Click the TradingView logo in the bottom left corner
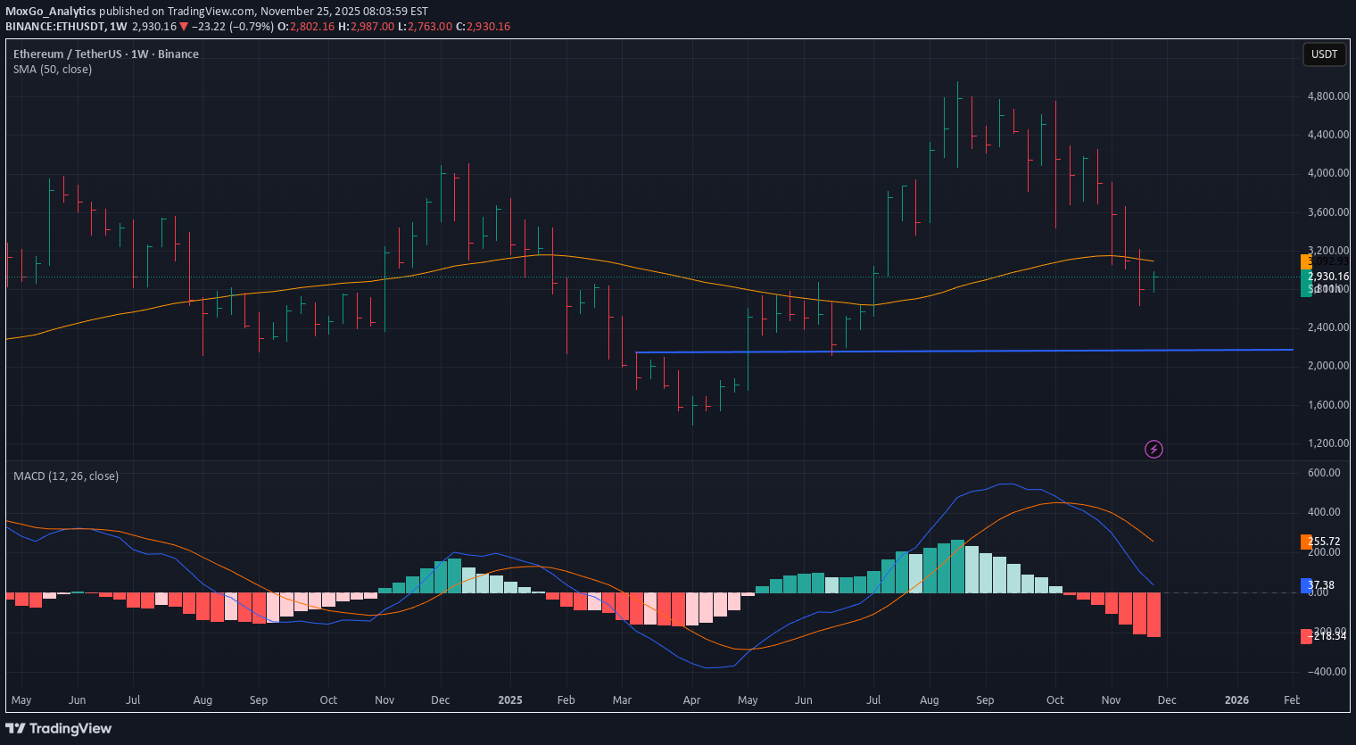Viewport: 1356px width, 745px height. [60, 729]
